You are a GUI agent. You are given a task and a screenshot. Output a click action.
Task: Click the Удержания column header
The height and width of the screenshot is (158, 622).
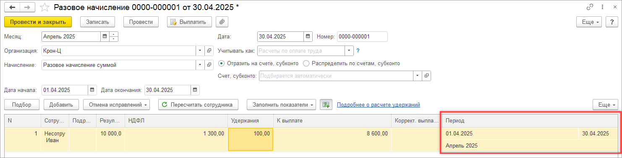(251, 120)
